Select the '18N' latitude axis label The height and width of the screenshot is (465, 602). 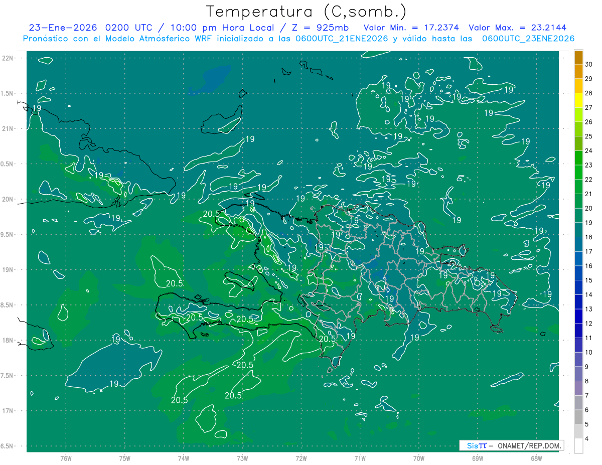point(8,340)
